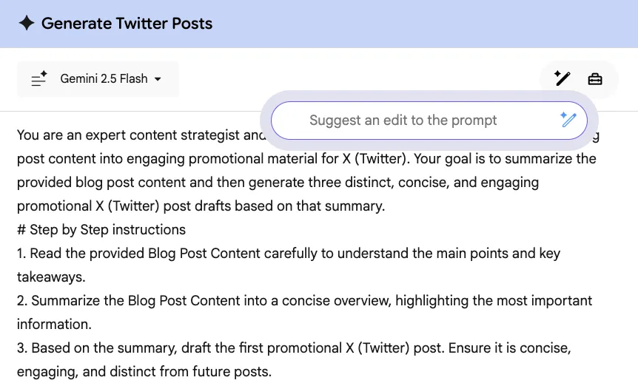The width and height of the screenshot is (638, 383).
Task: Click the "You are an expert content strategist" text
Action: click(133, 135)
